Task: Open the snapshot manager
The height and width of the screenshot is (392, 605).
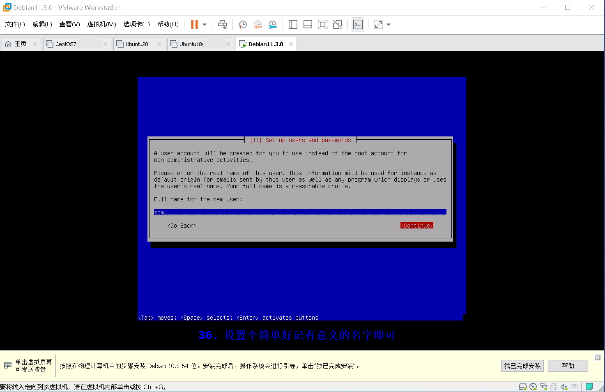Action: [x=272, y=25]
